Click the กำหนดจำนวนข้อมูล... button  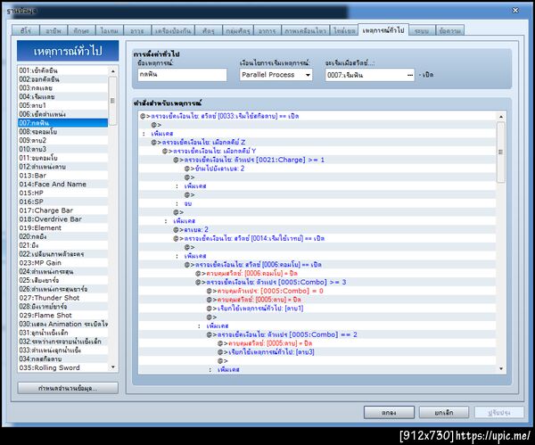point(68,388)
